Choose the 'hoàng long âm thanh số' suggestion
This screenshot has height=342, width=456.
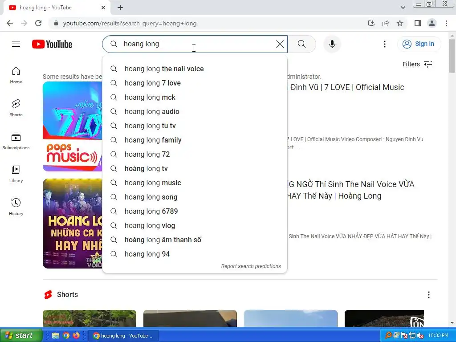[x=195, y=240]
